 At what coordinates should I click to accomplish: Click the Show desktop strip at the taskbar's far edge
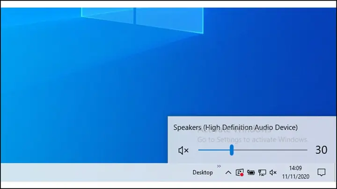tap(335, 173)
